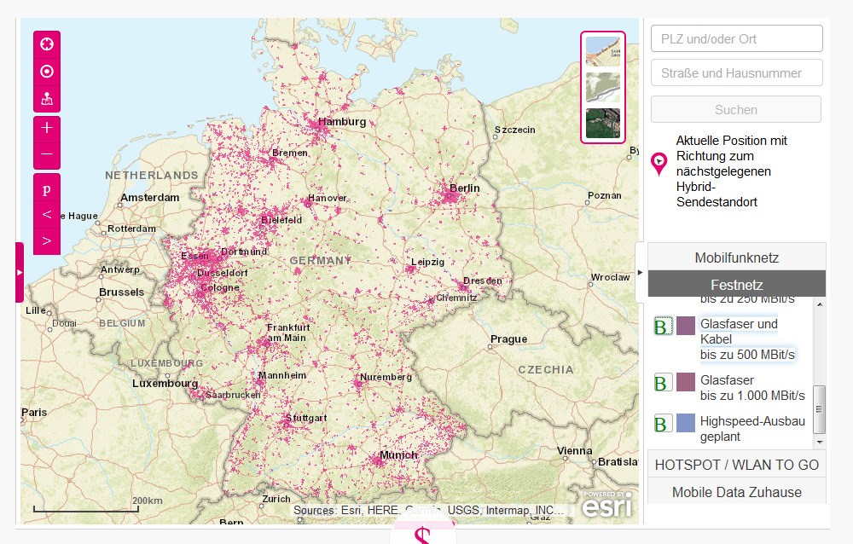Enable the Glasfaser bis zu 1.000 MBit/s layer

point(663,382)
